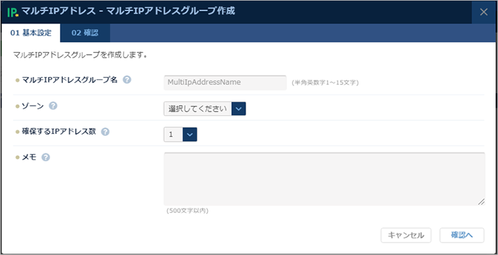The height and width of the screenshot is (255, 498).
Task: Switch to the 01 基本設定 tab
Action: click(x=31, y=33)
